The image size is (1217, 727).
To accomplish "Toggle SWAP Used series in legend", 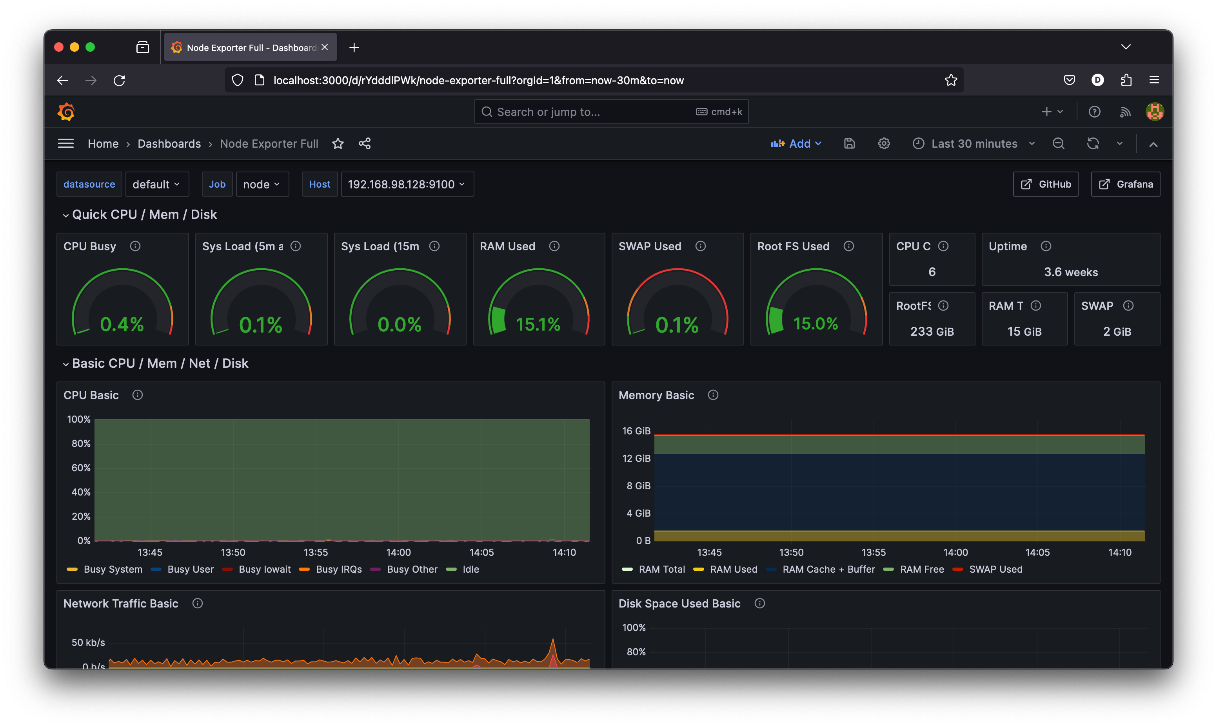I will point(995,569).
